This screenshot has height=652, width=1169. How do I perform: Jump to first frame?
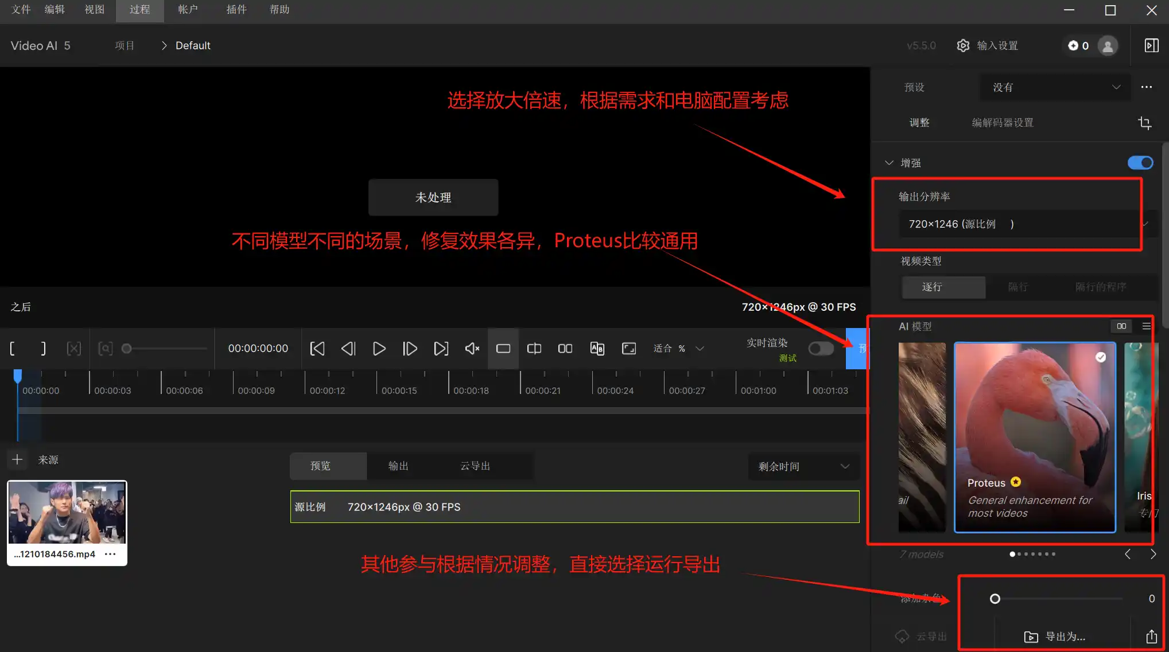point(317,348)
